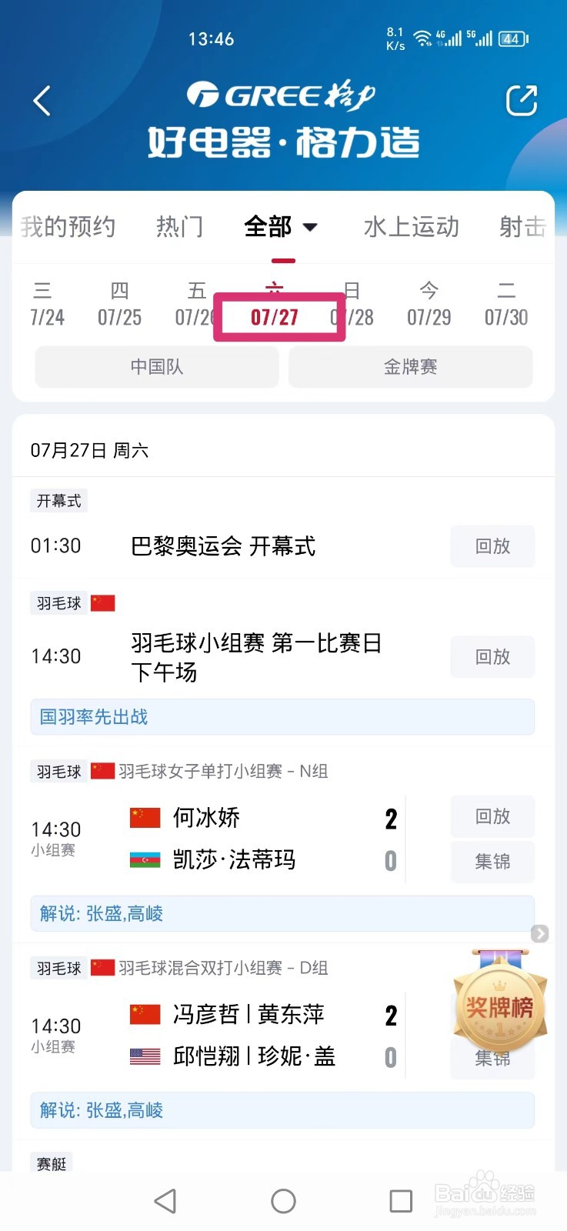This screenshot has width=567, height=1231.
Task: Tap the back arrow icon
Action: click(42, 101)
